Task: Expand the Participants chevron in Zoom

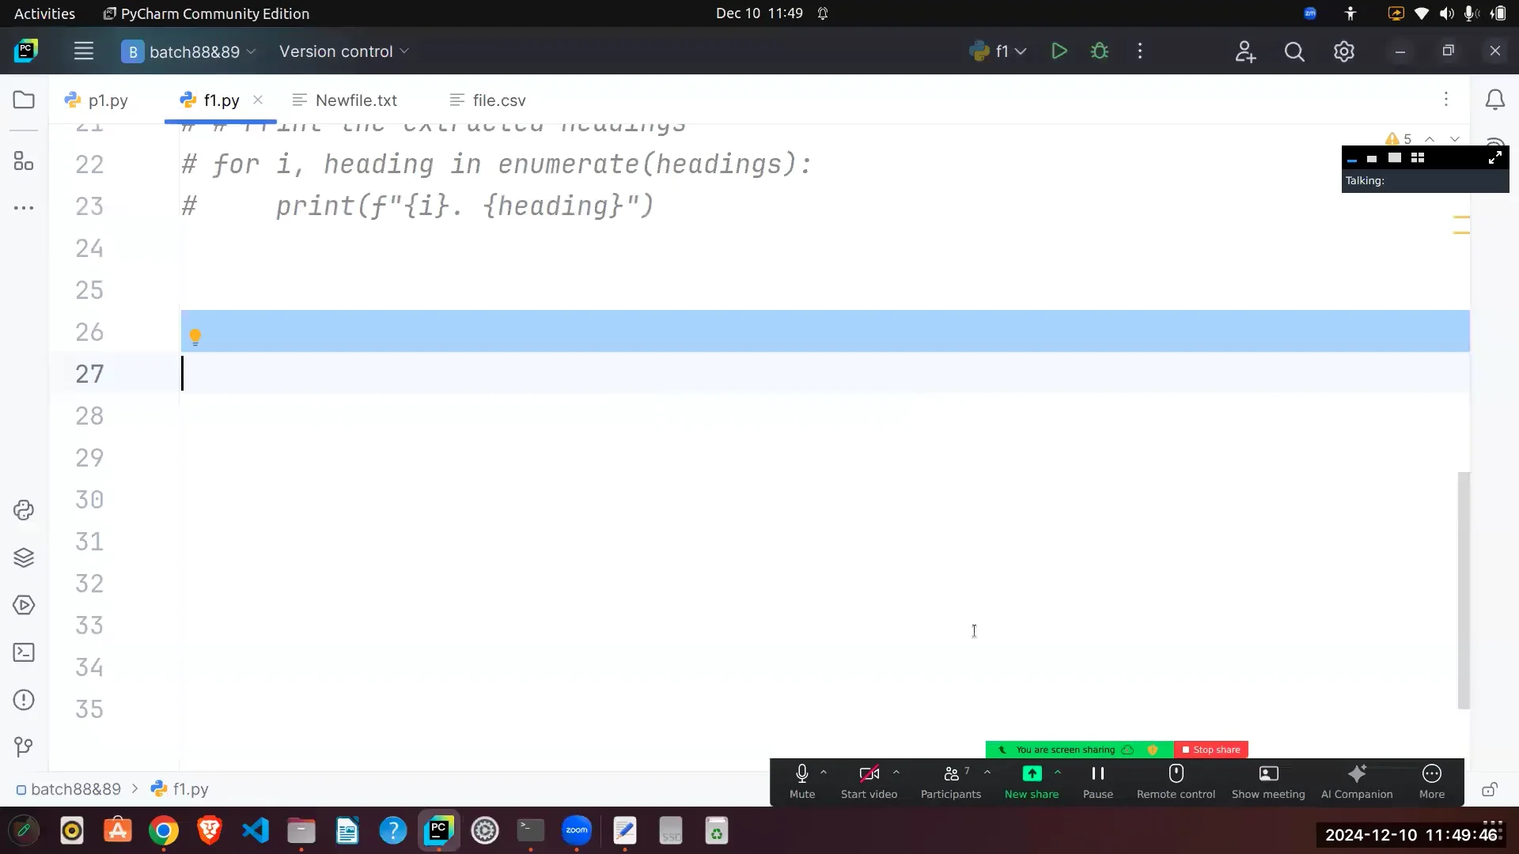Action: coord(987,773)
